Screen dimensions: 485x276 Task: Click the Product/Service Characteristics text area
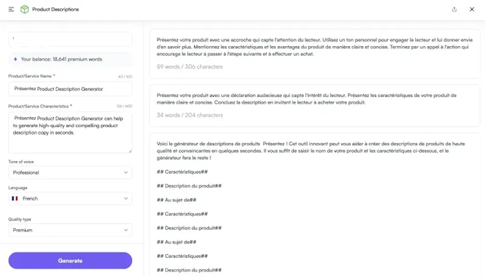(x=70, y=132)
